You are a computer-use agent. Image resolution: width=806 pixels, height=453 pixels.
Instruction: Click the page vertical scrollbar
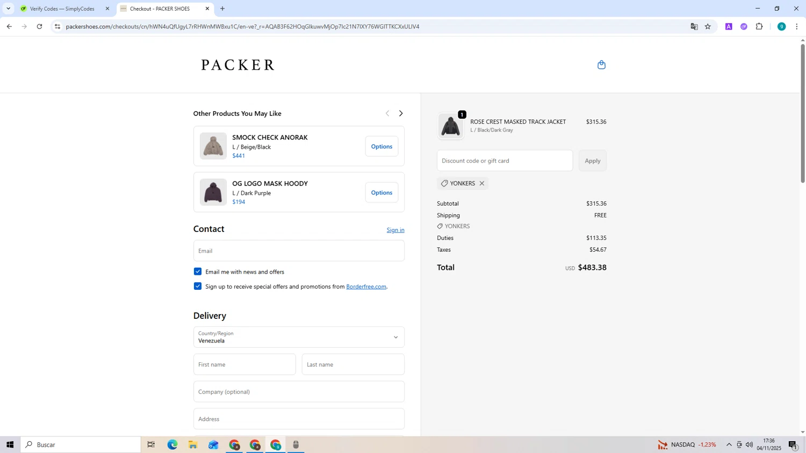tap(803, 113)
